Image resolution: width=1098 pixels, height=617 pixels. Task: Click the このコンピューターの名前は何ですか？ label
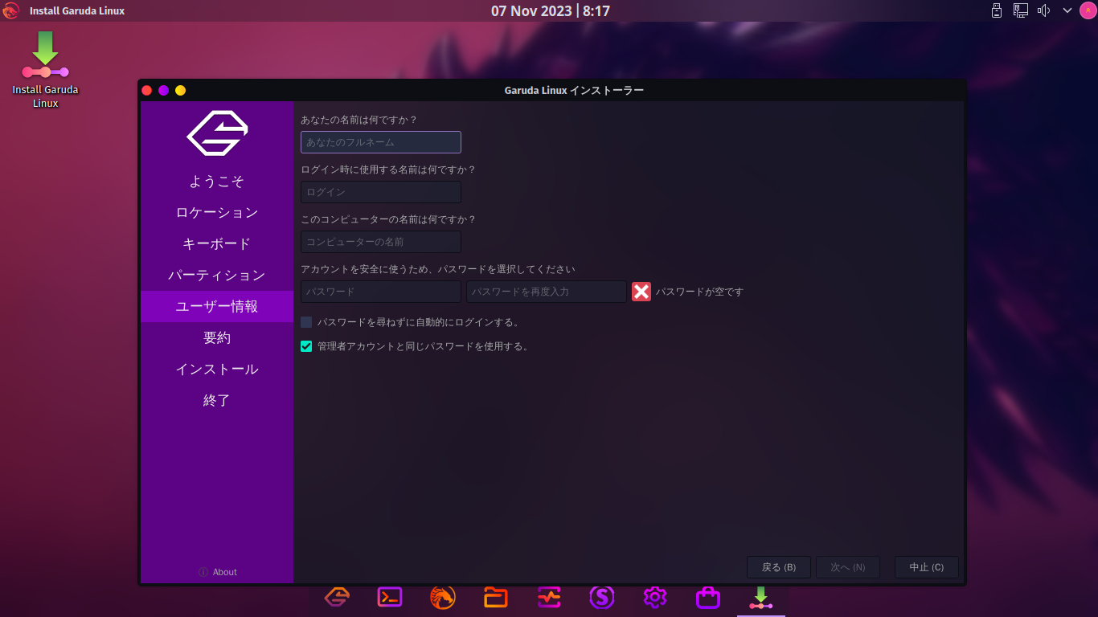[389, 219]
